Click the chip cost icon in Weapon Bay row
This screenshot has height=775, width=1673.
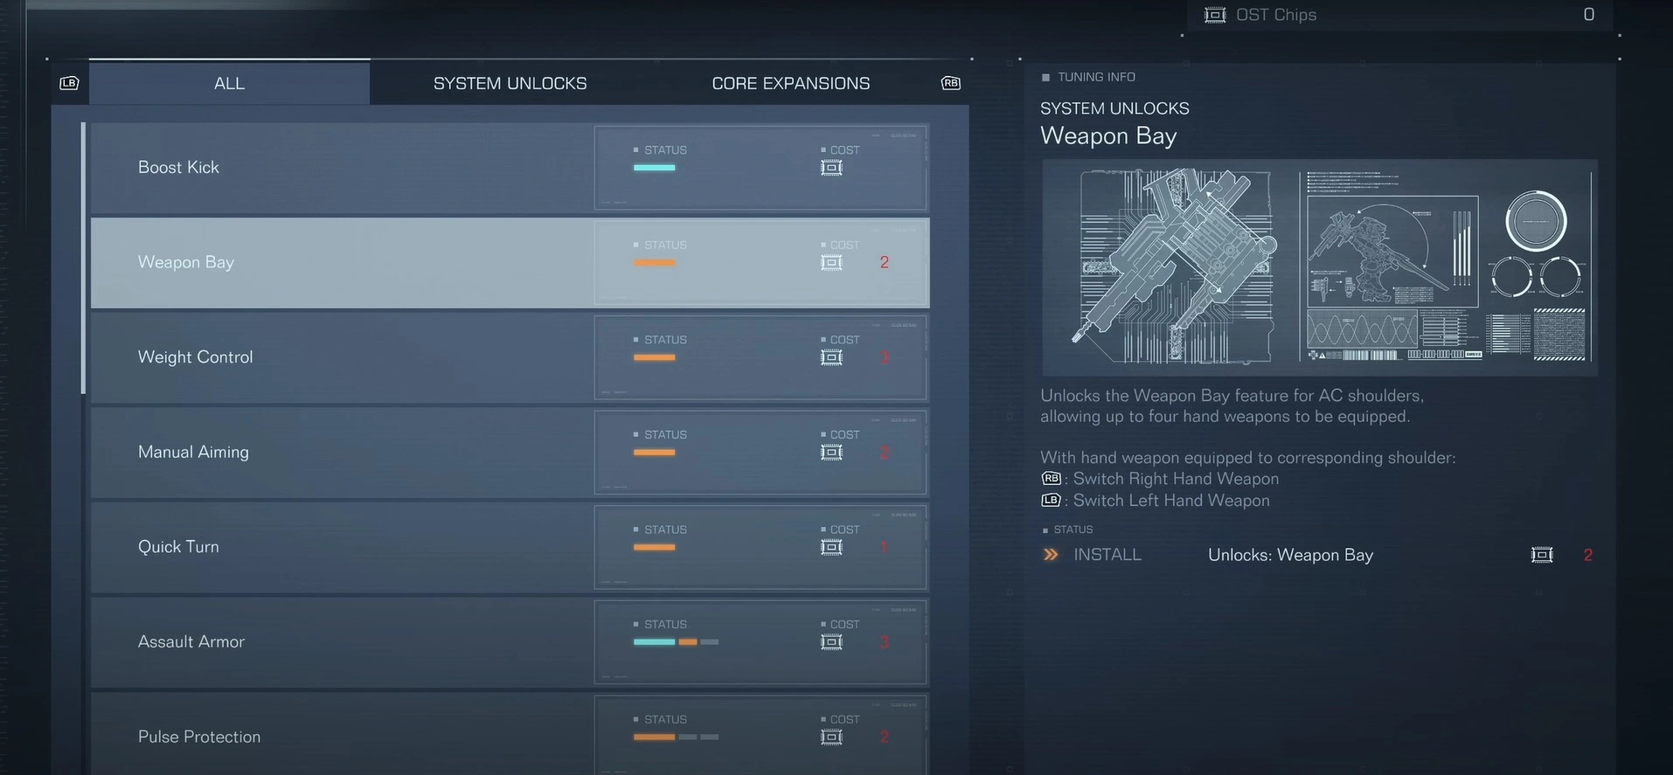point(831,262)
